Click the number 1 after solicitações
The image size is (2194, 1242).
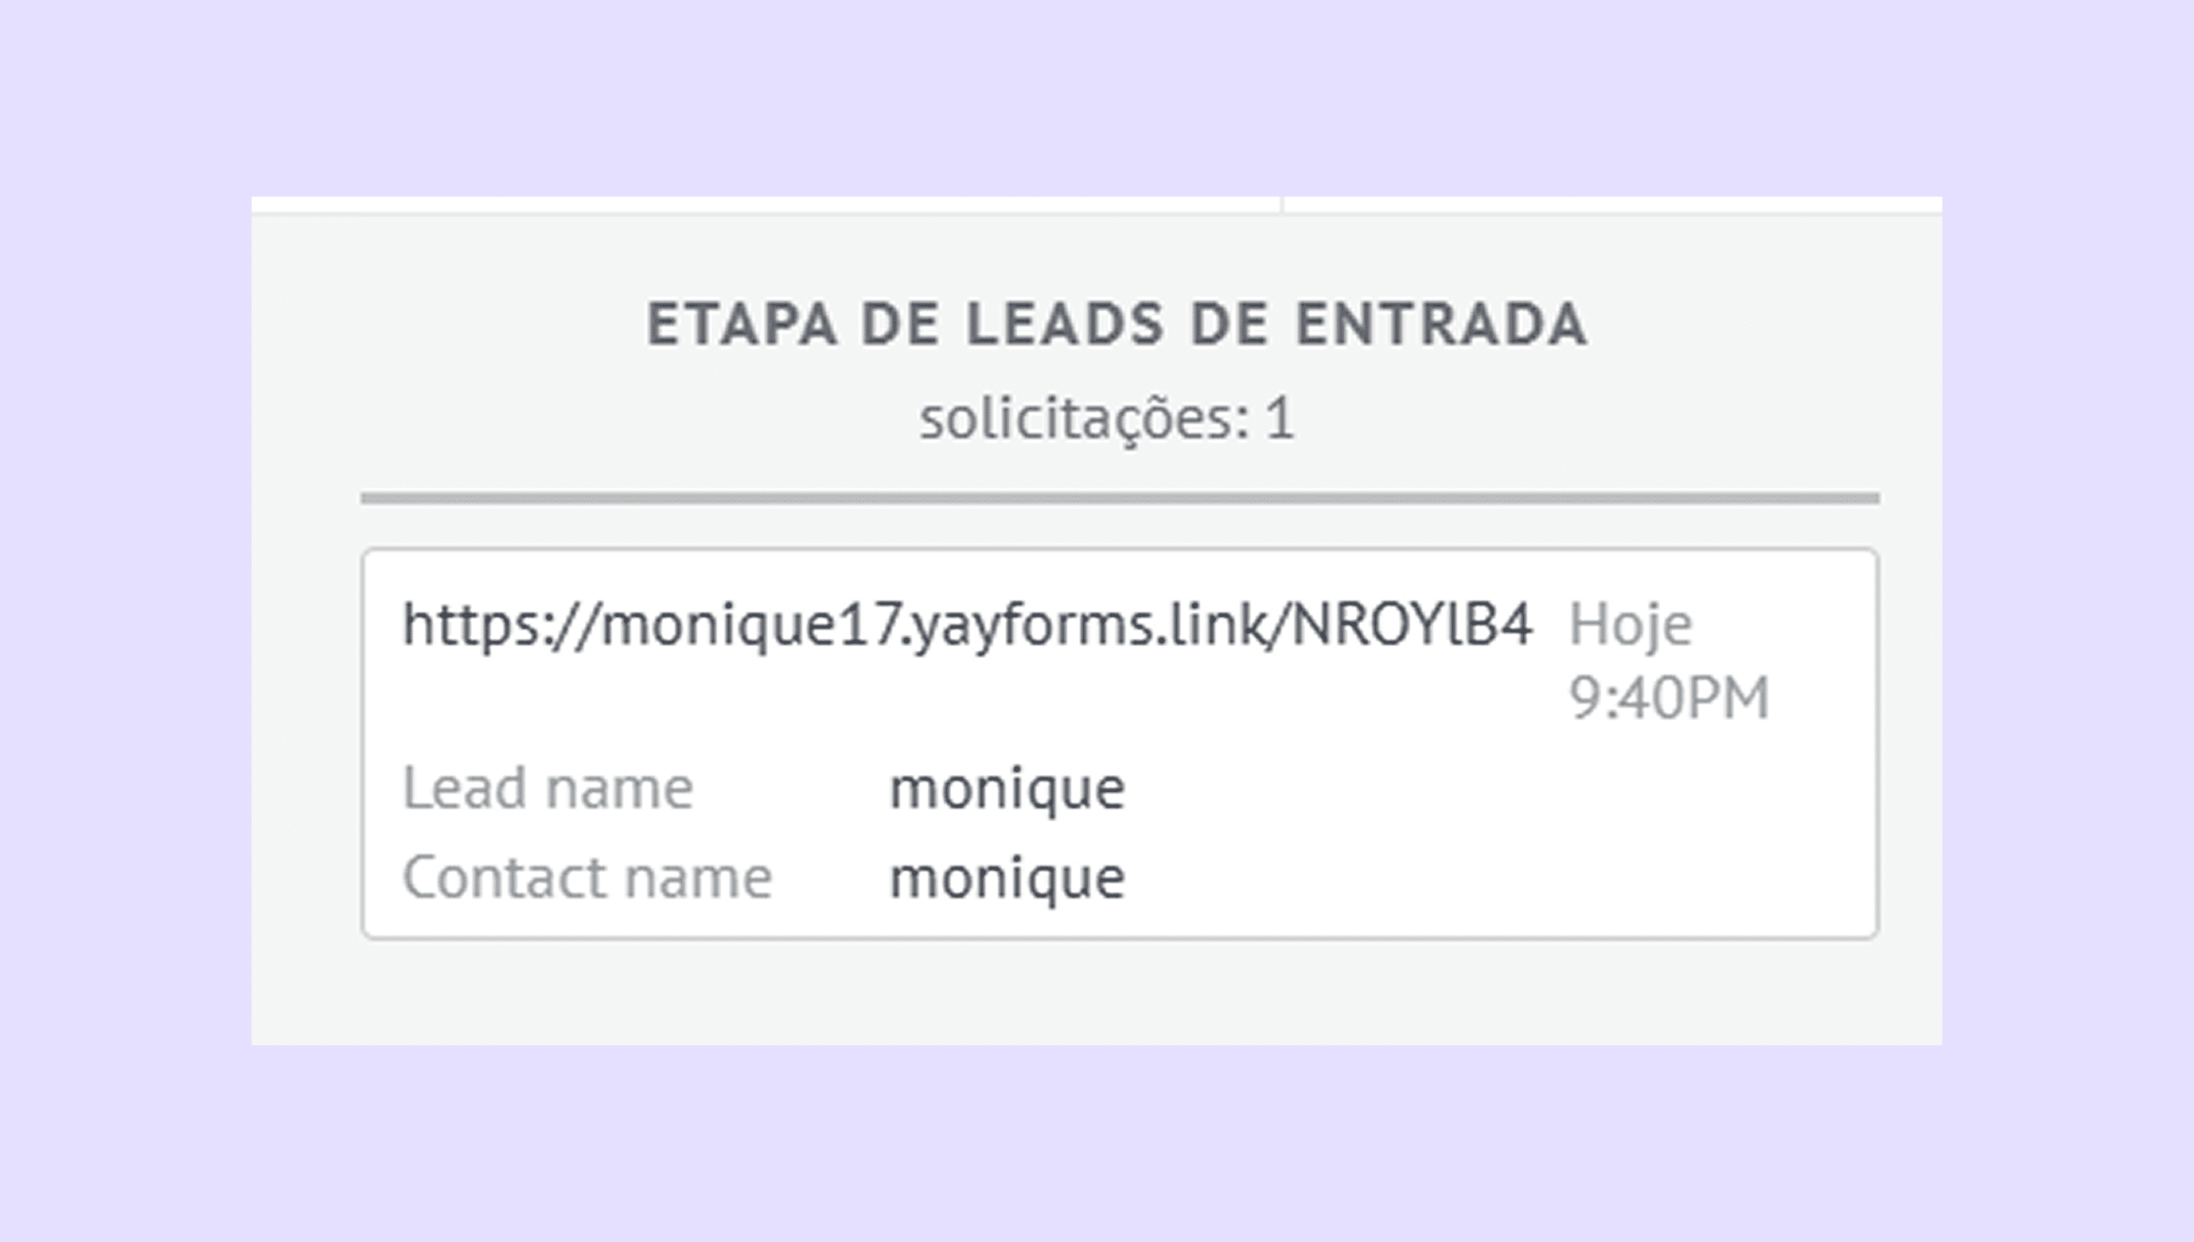(1278, 419)
